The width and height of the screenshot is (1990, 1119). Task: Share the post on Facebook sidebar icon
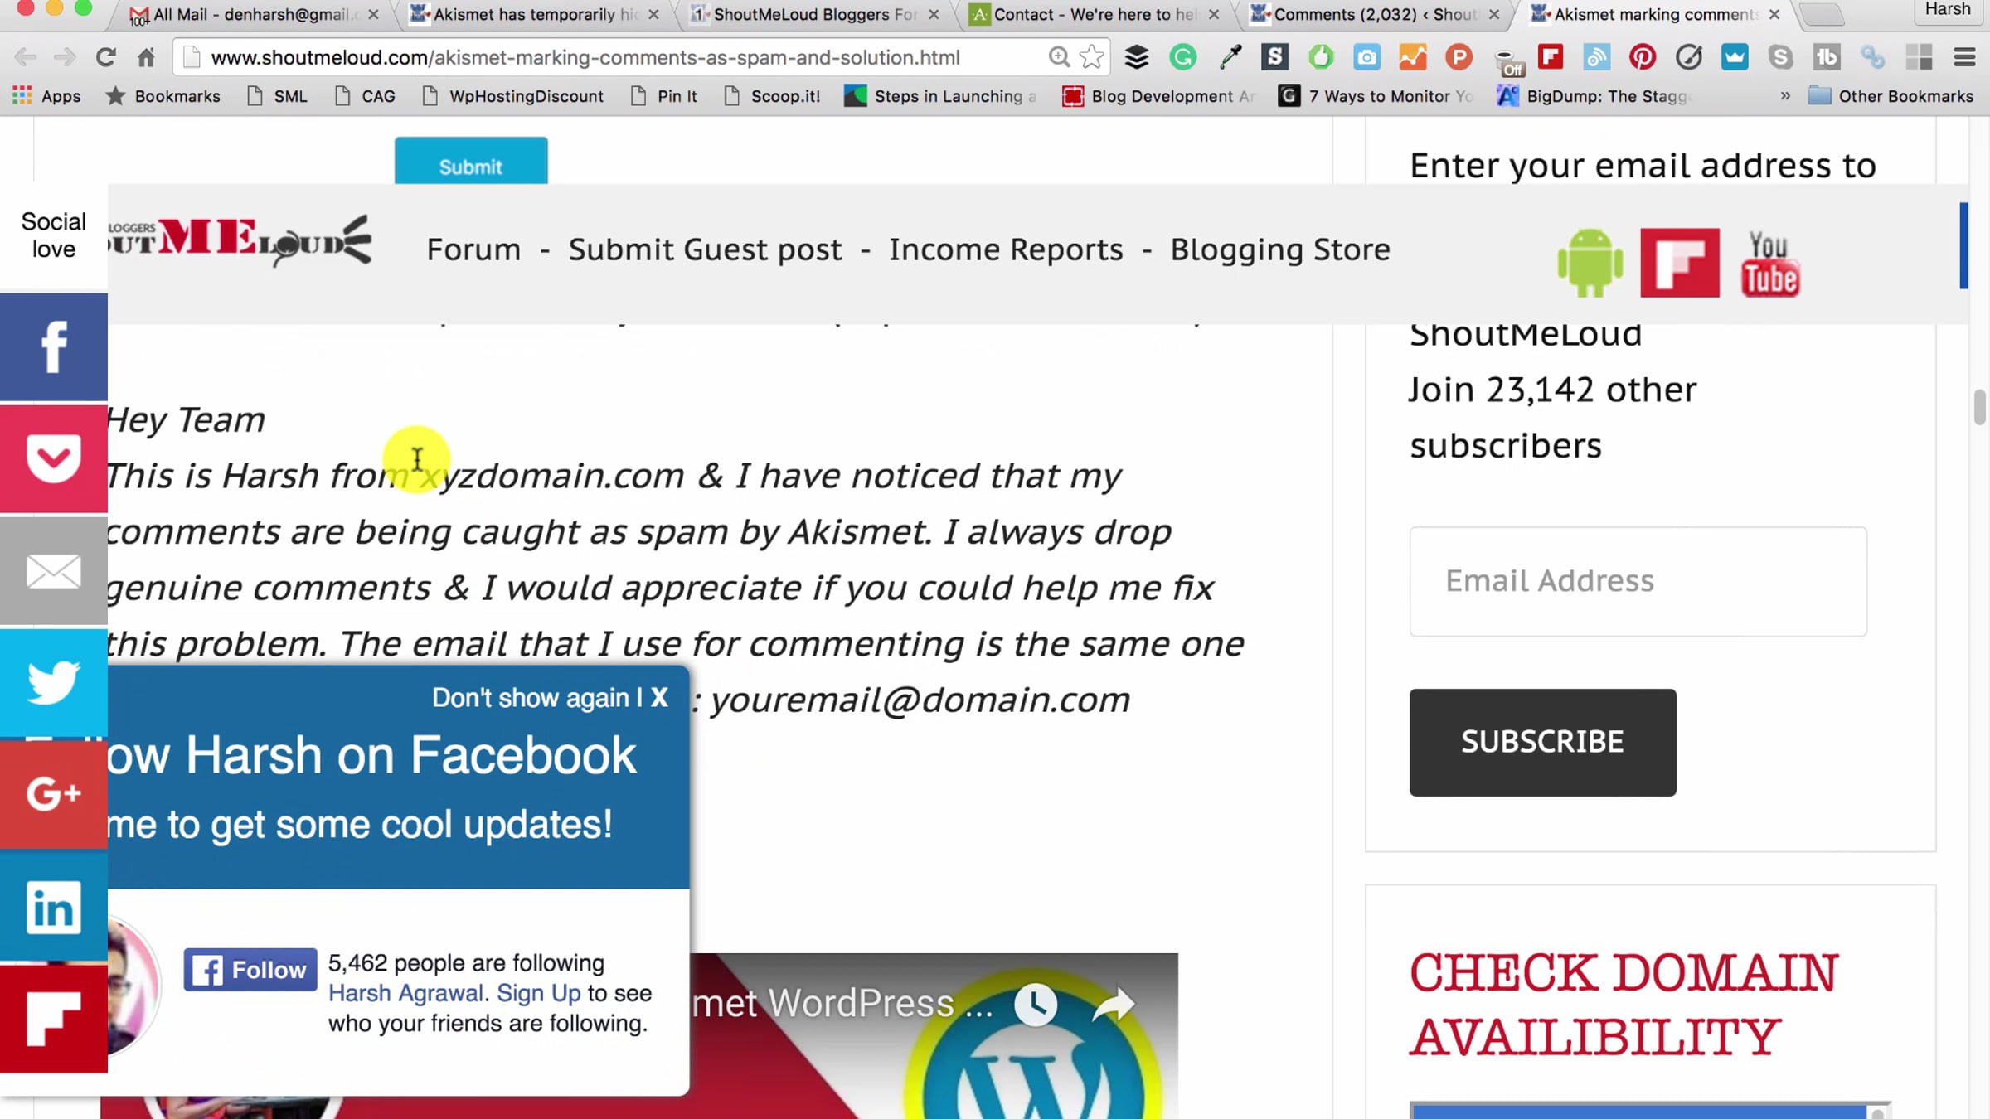click(54, 347)
